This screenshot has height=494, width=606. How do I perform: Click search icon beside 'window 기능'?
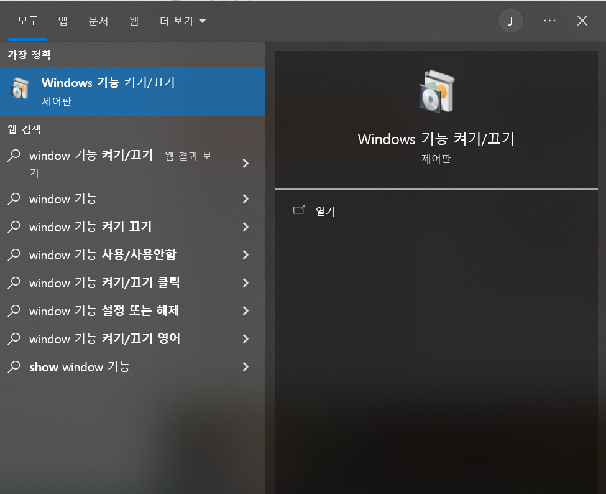[14, 199]
